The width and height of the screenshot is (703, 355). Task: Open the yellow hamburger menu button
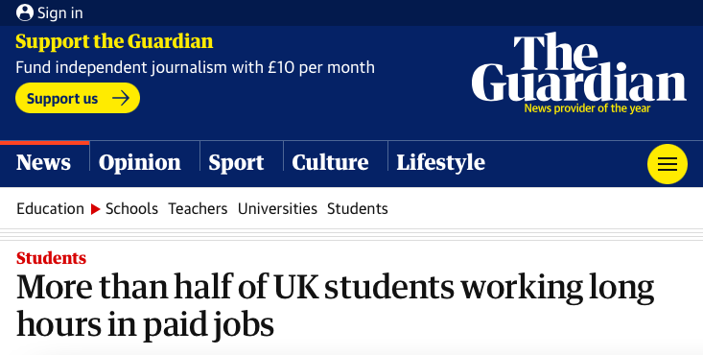[668, 164]
